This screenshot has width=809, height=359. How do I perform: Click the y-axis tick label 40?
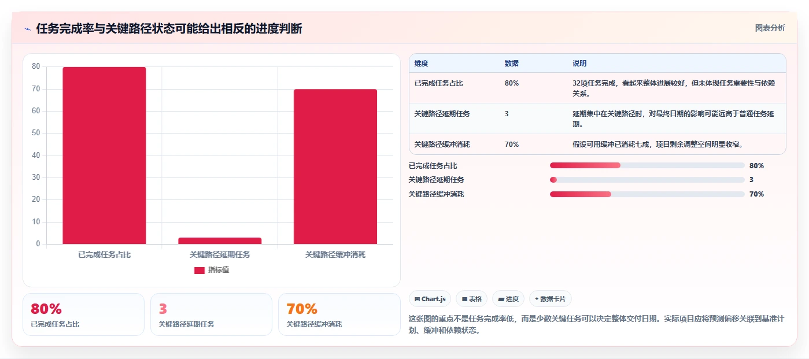tap(36, 156)
